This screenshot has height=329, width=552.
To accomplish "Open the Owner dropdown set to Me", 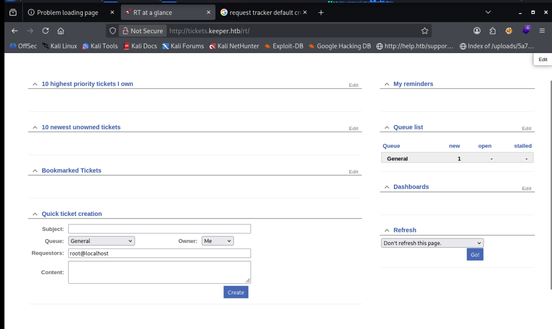I will [217, 241].
